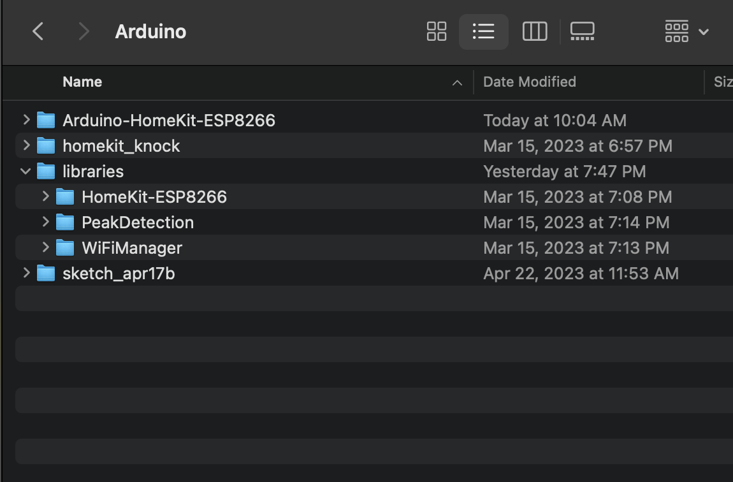This screenshot has height=482, width=733.
Task: Sort by the Size column header
Action: click(723, 82)
